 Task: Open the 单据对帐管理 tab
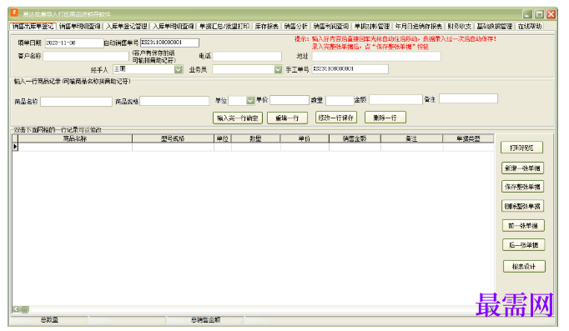tap(372, 26)
